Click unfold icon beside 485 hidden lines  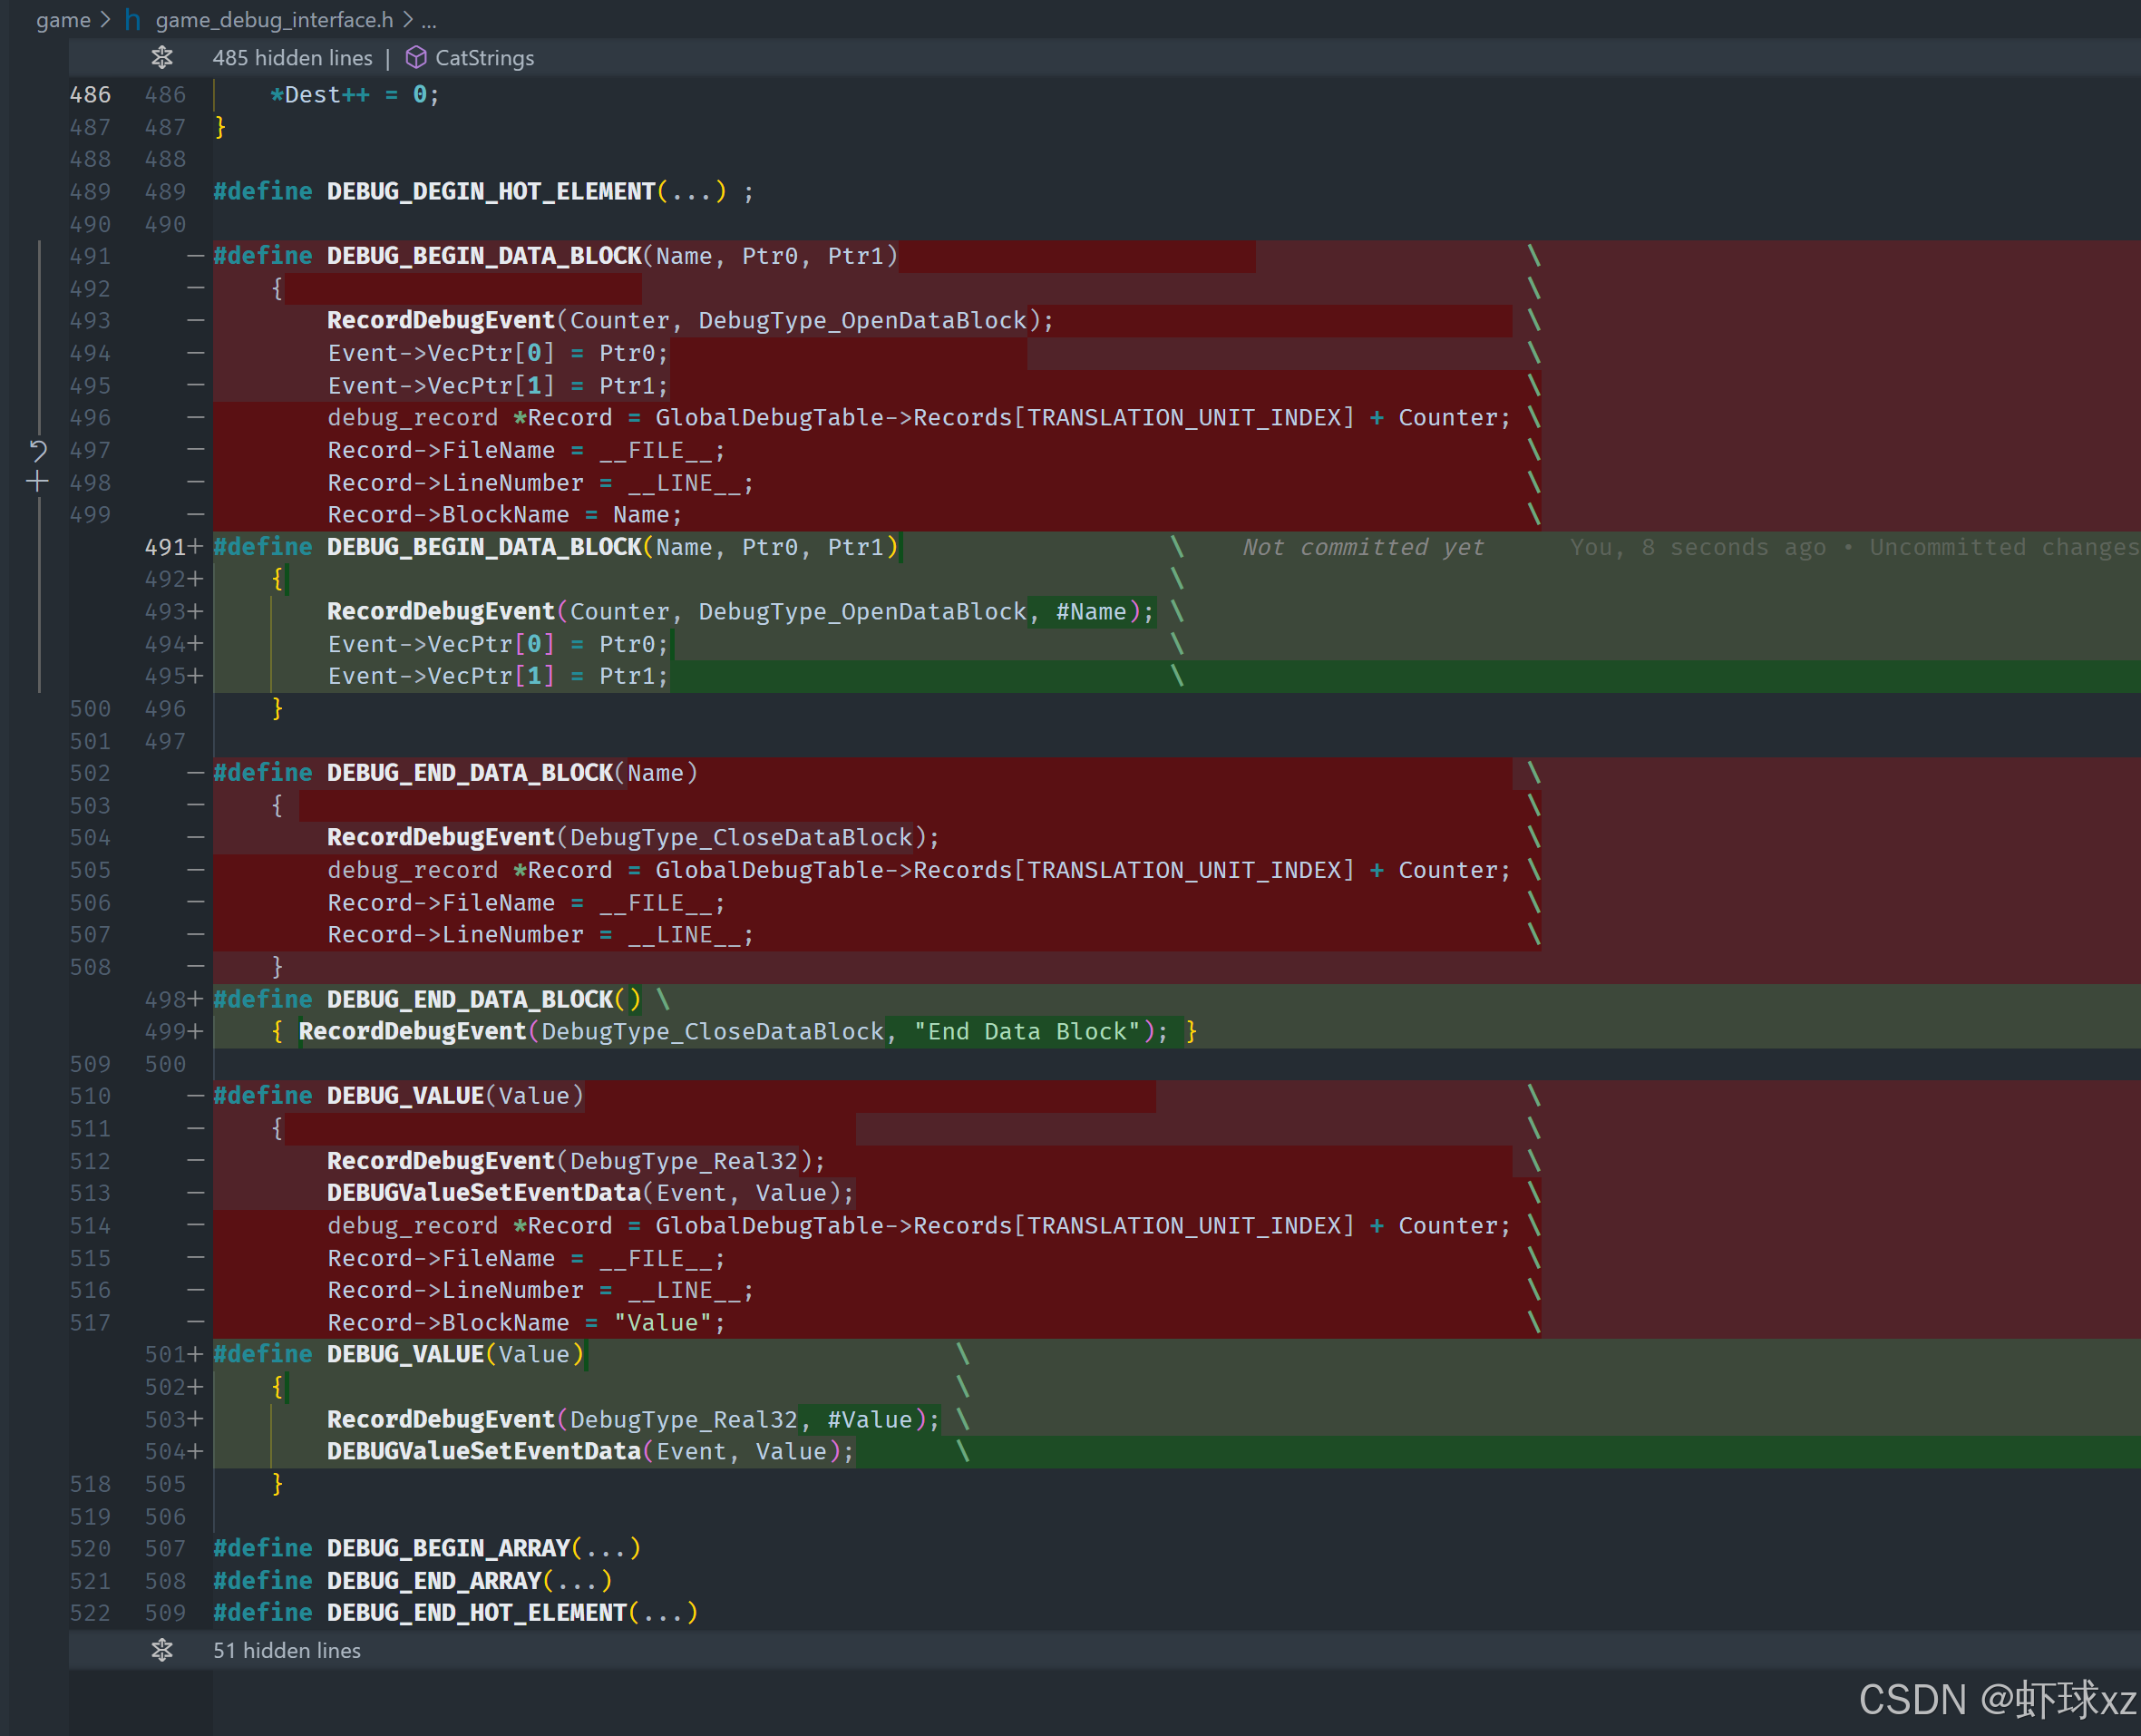click(162, 58)
